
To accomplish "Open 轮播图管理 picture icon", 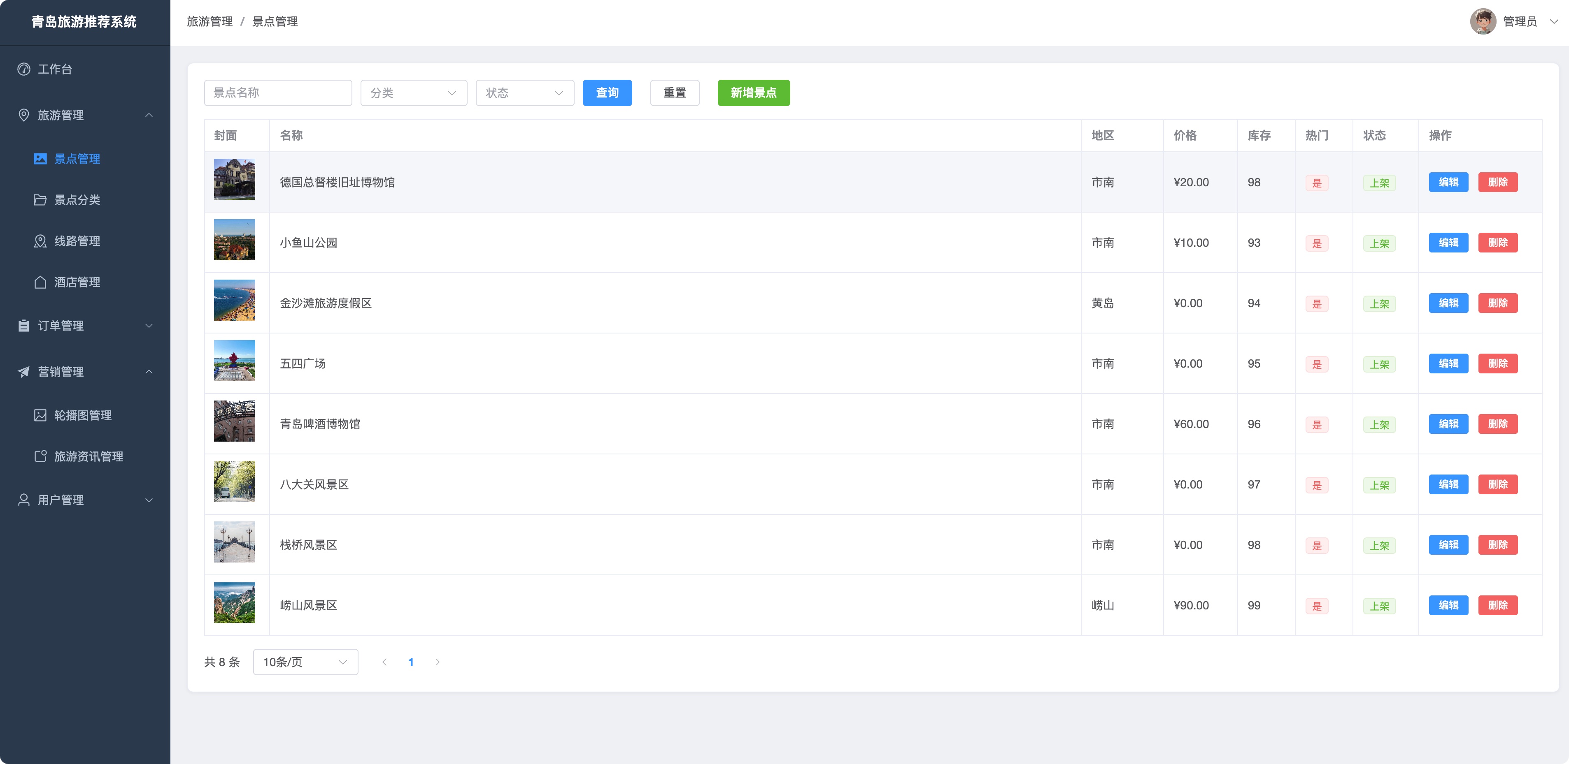I will (40, 415).
